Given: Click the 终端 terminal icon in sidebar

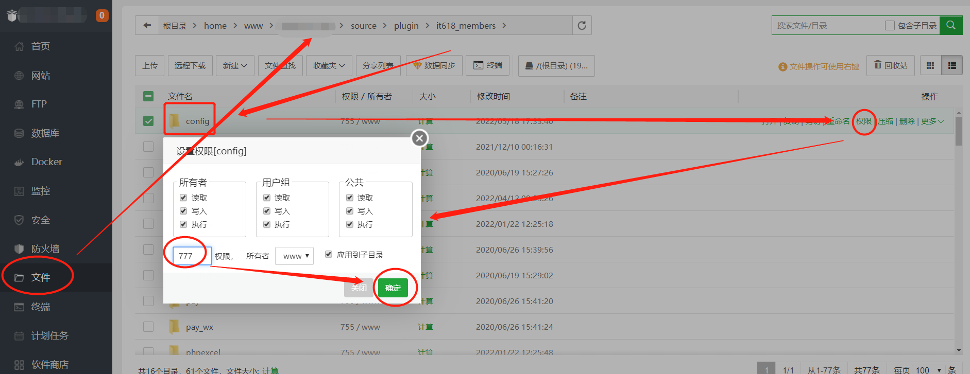Looking at the screenshot, I should (x=19, y=307).
